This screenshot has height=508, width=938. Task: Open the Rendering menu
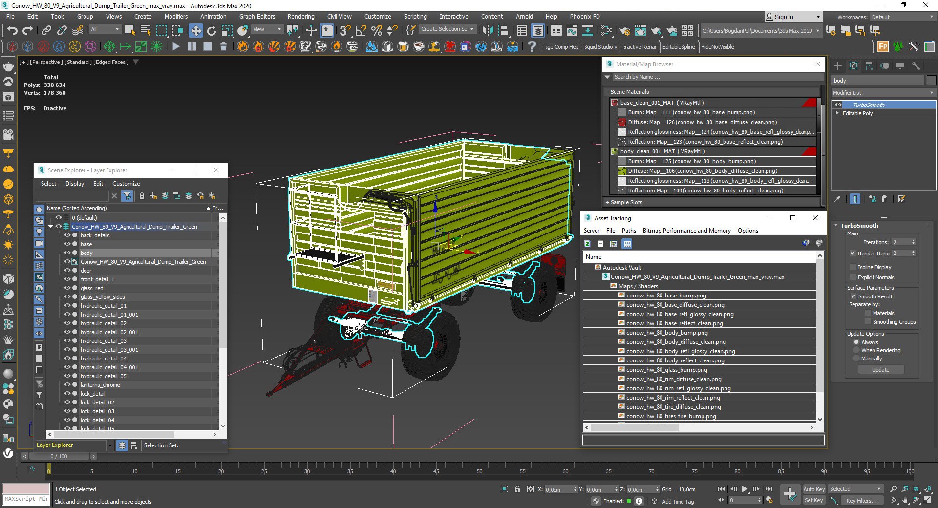pos(301,17)
